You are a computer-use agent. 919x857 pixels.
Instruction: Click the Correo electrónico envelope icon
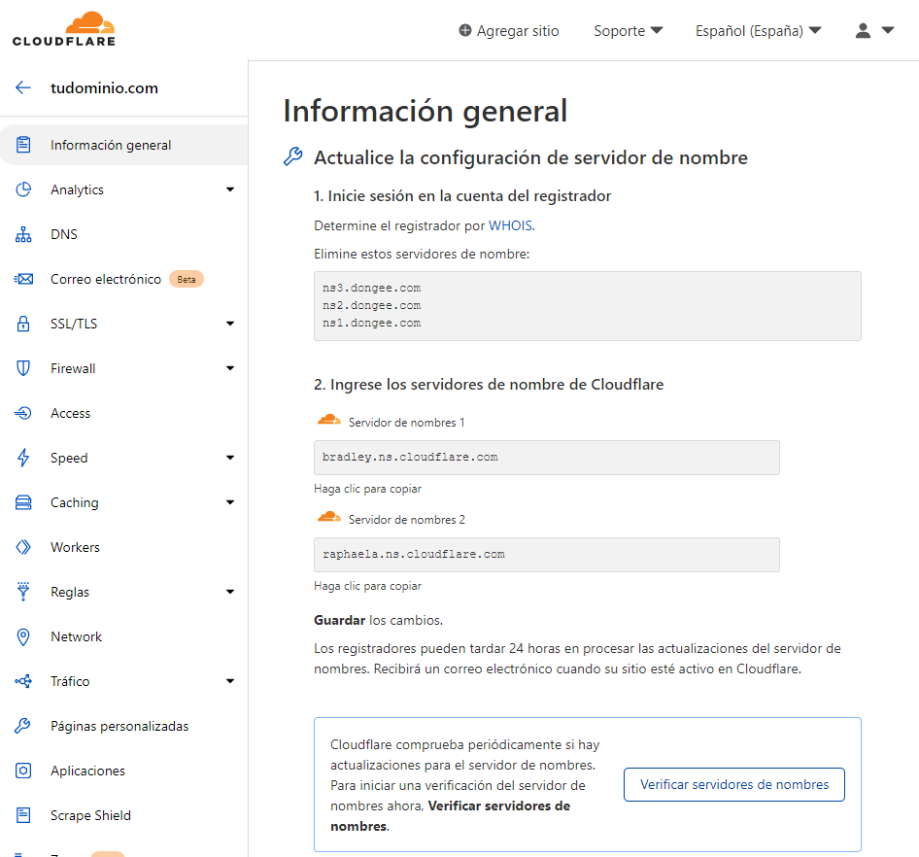(23, 279)
